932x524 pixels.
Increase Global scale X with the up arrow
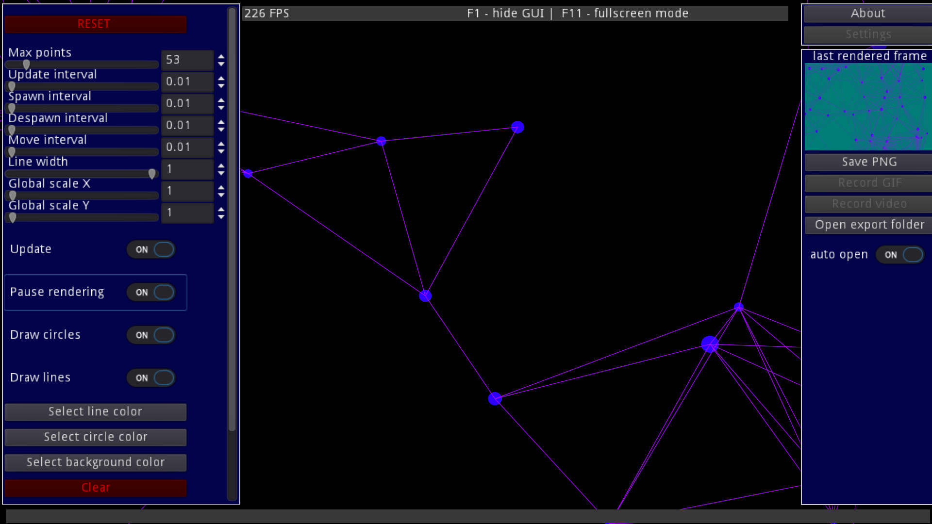click(x=221, y=187)
